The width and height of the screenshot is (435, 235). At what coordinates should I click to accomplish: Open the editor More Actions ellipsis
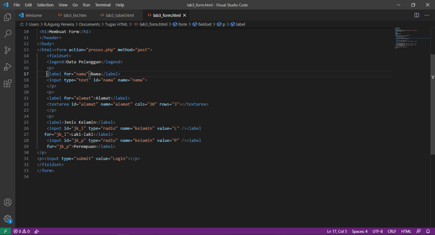(427, 15)
